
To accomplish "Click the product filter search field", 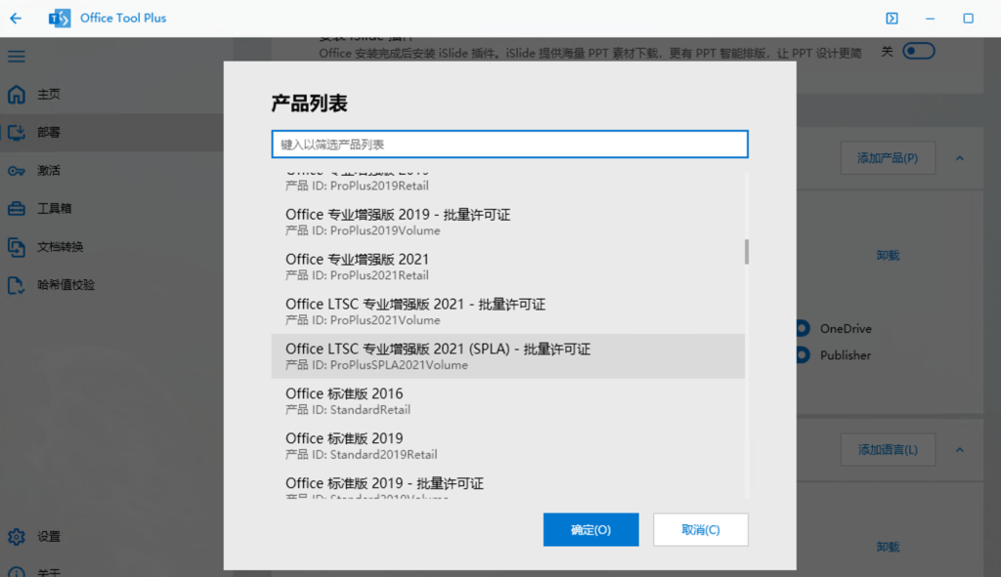I will 509,144.
